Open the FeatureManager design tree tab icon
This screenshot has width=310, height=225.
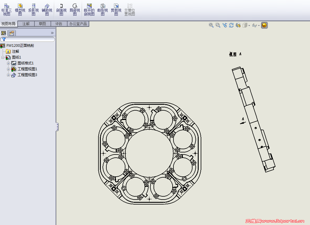point(4,33)
